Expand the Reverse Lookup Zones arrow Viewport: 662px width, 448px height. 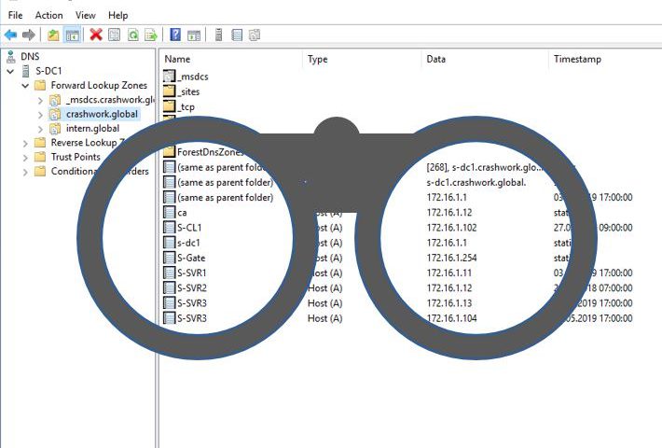(25, 144)
